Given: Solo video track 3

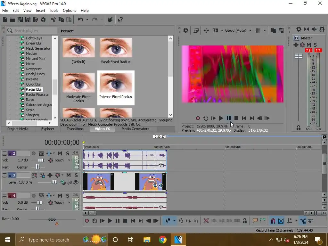Looking at the screenshot, I should [76, 175].
